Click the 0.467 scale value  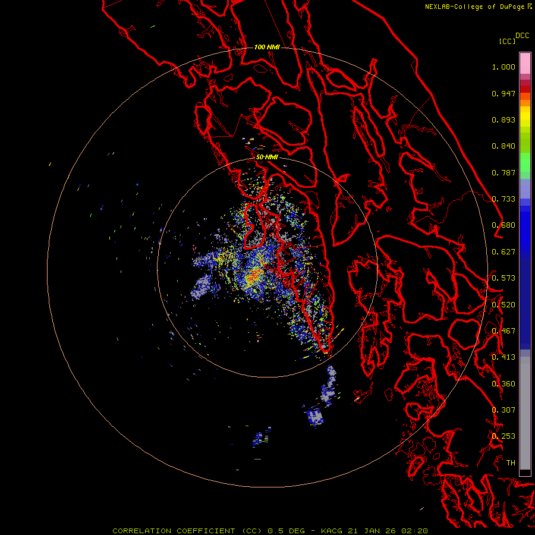pyautogui.click(x=503, y=331)
